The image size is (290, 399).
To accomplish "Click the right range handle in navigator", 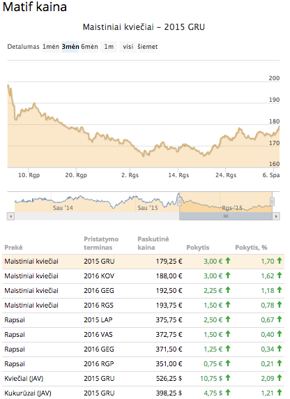I will point(272,202).
